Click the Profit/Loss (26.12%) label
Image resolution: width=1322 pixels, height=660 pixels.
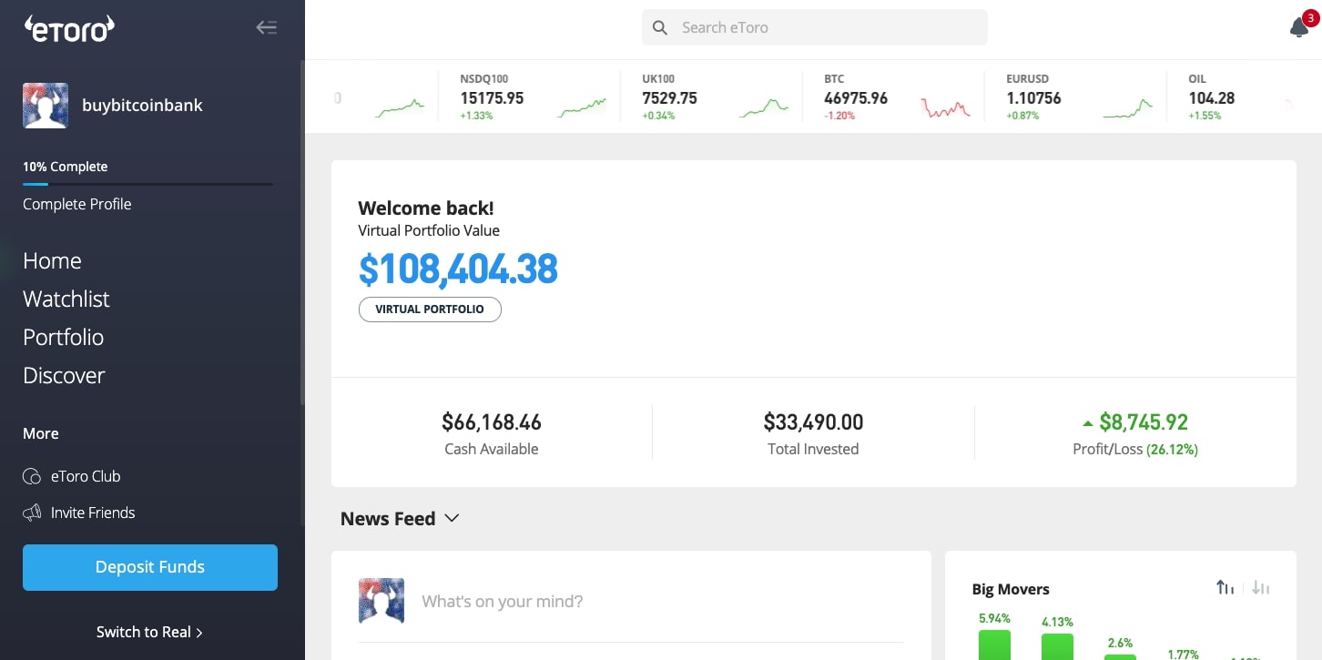point(1134,449)
